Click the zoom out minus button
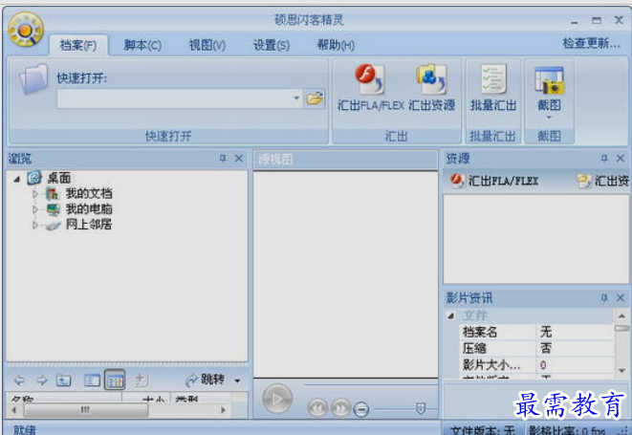 pos(361,409)
